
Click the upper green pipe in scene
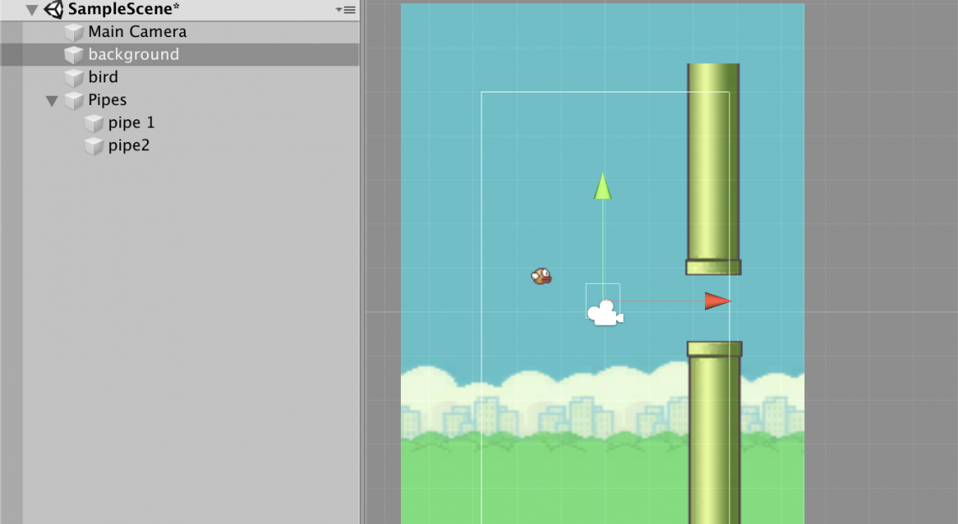click(713, 168)
